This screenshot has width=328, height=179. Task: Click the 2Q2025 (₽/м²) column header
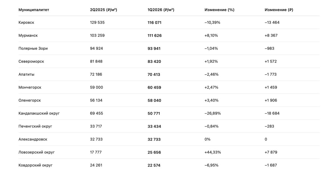pyautogui.click(x=104, y=10)
